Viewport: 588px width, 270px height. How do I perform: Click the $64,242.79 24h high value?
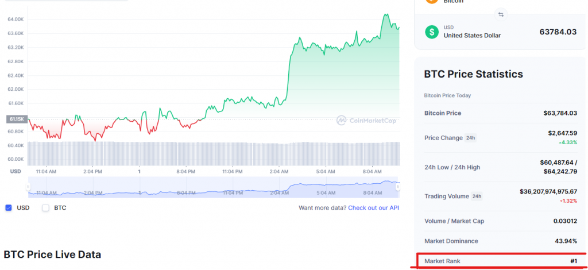coord(560,172)
